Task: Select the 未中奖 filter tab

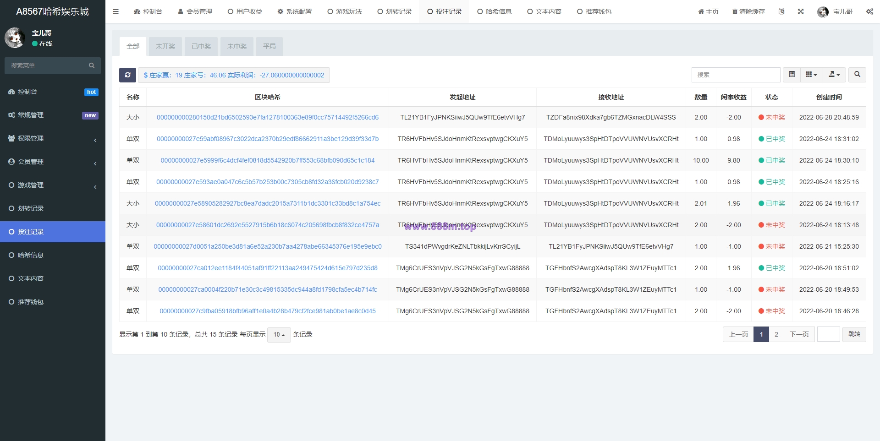Action: (x=237, y=46)
